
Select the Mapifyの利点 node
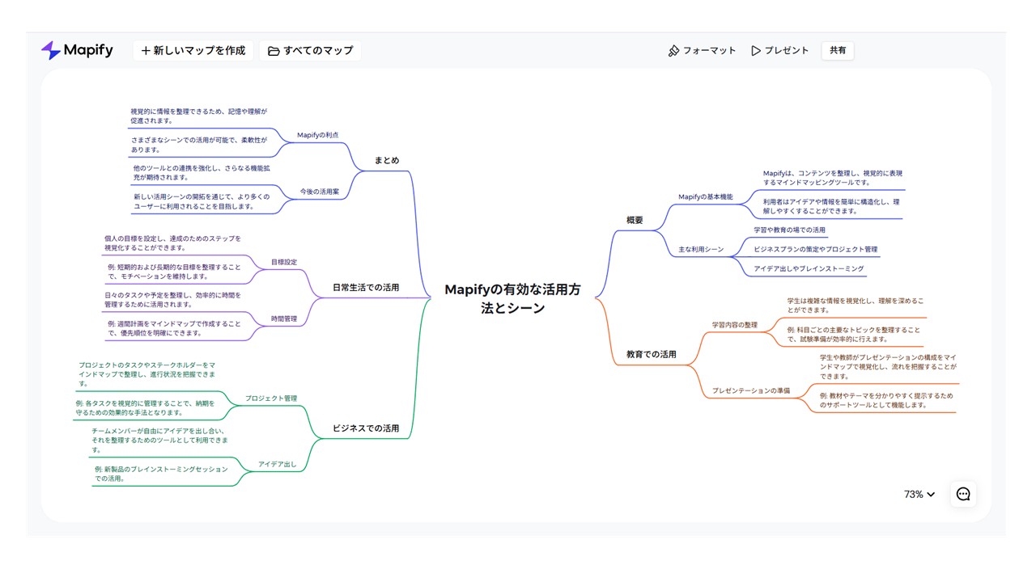(x=318, y=135)
